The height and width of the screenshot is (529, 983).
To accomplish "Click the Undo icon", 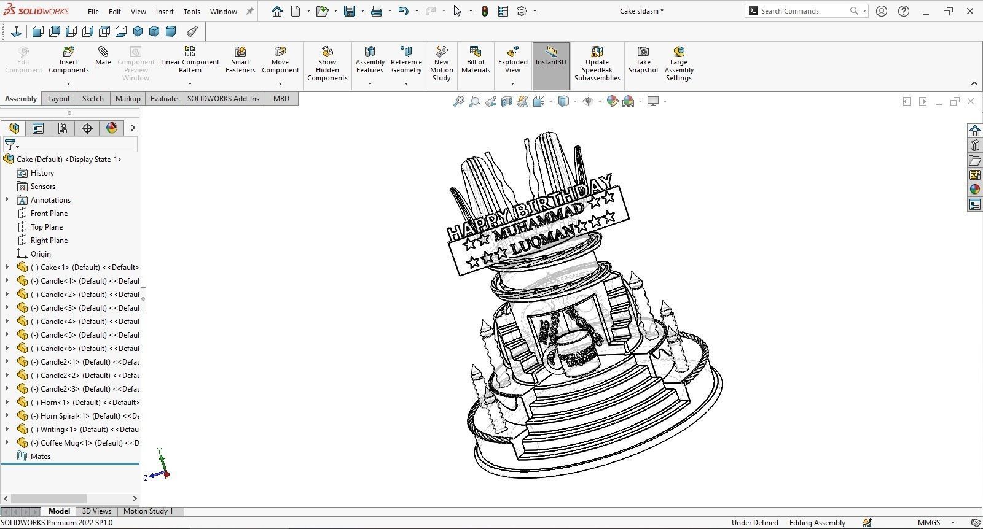I will coord(403,11).
